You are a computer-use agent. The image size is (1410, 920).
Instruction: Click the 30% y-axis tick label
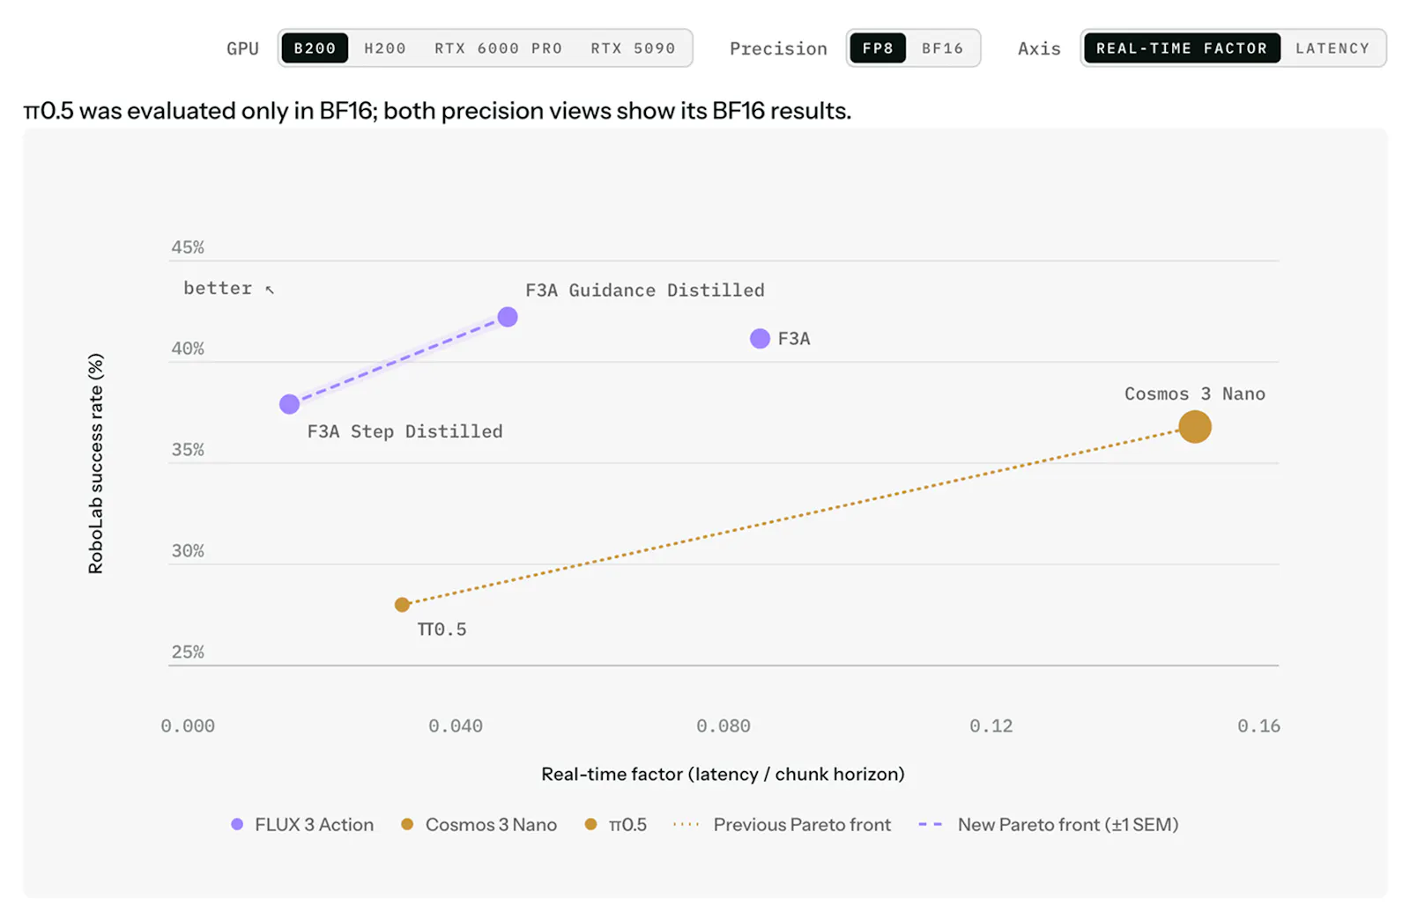(x=188, y=551)
